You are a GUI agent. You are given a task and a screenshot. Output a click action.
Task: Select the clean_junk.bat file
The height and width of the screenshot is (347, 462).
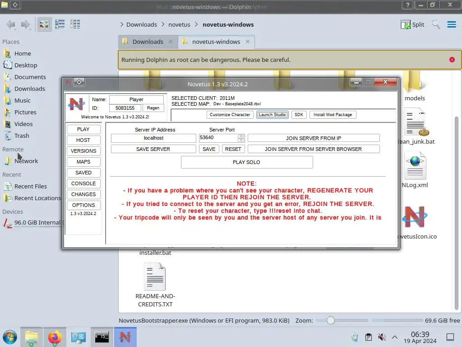(416, 127)
